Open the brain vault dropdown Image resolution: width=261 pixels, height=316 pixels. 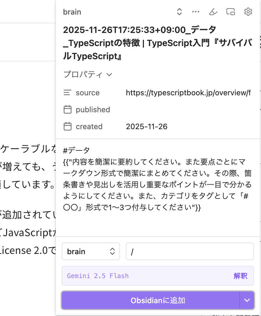(x=91, y=251)
